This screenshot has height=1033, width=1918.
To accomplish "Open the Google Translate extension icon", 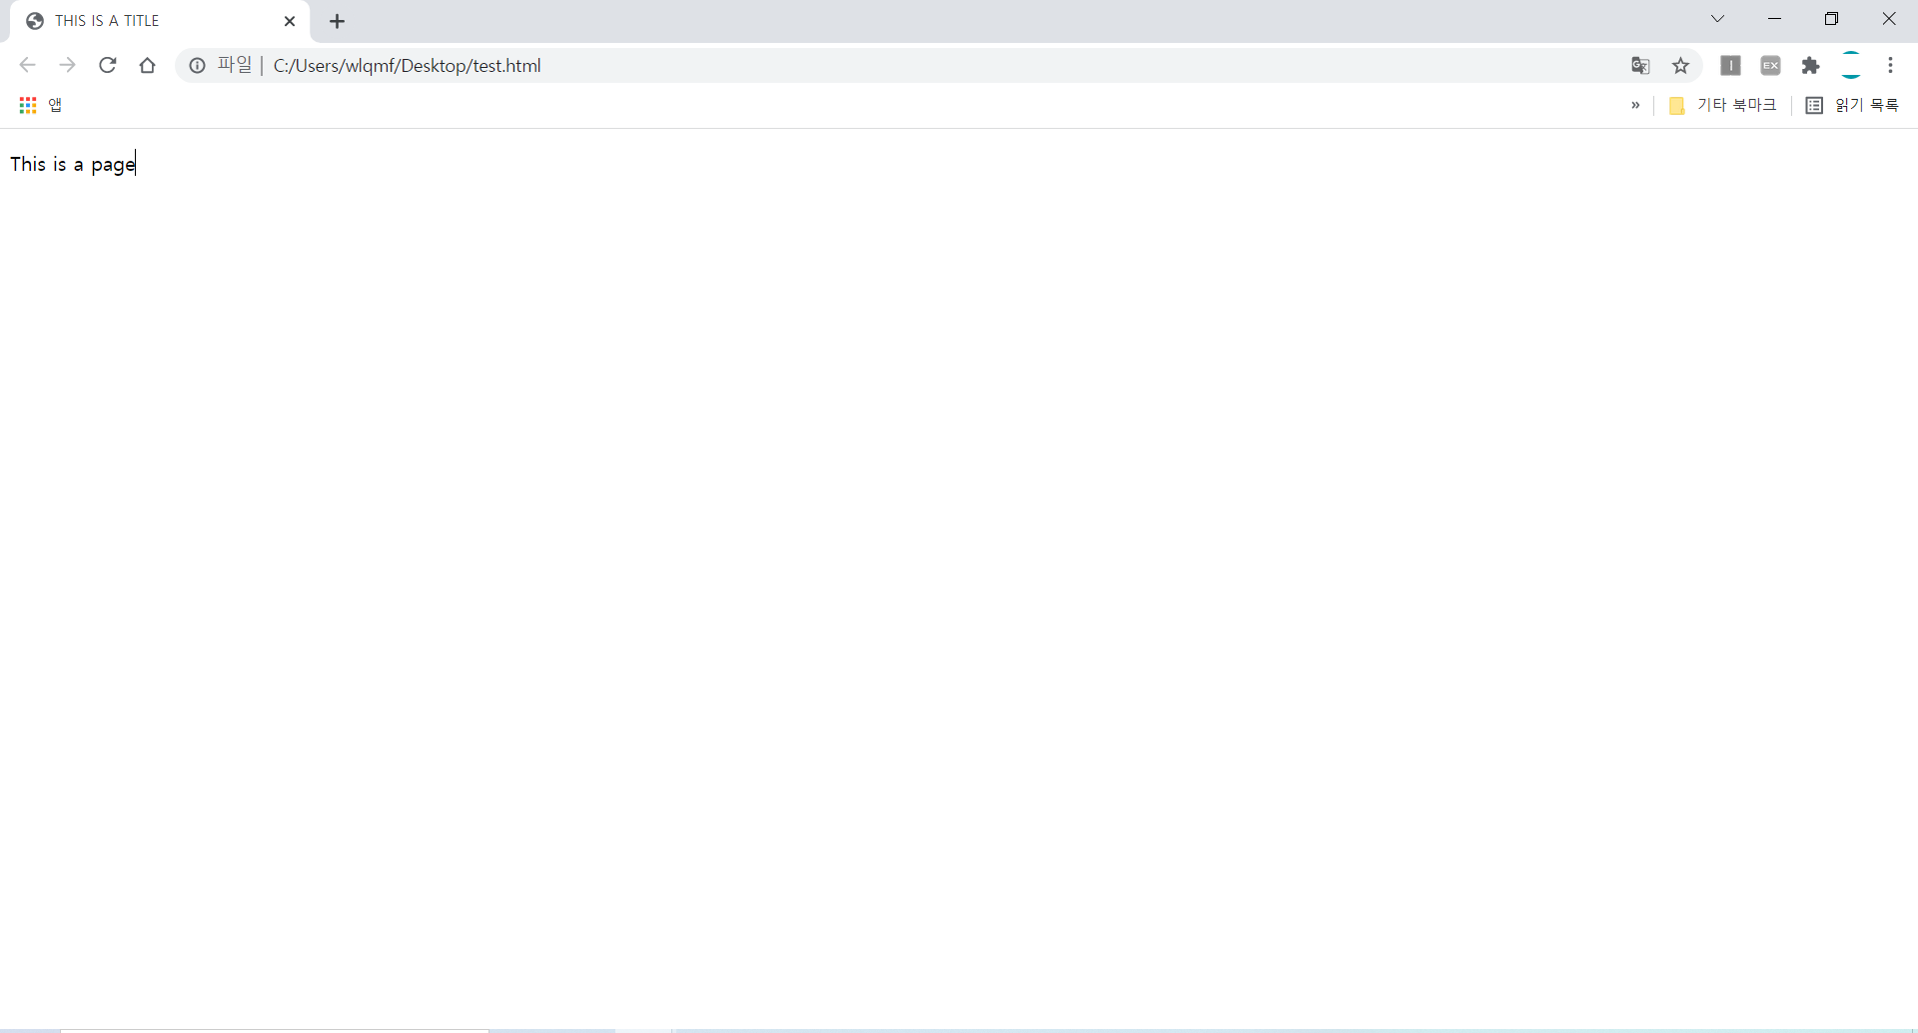I will 1640,65.
